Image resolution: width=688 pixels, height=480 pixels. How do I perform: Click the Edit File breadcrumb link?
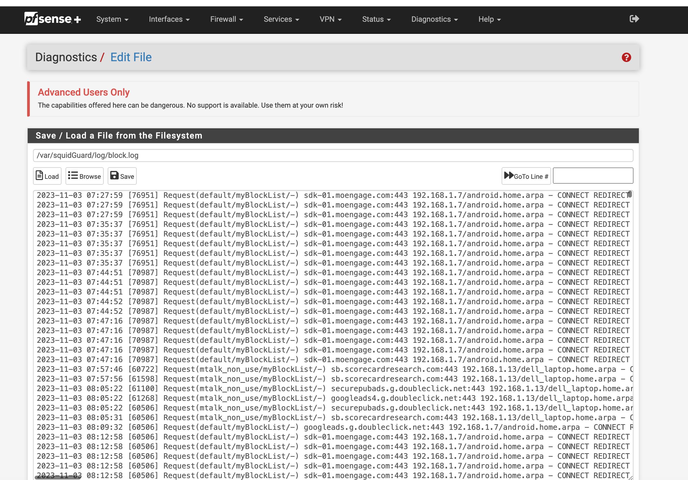pyautogui.click(x=131, y=57)
